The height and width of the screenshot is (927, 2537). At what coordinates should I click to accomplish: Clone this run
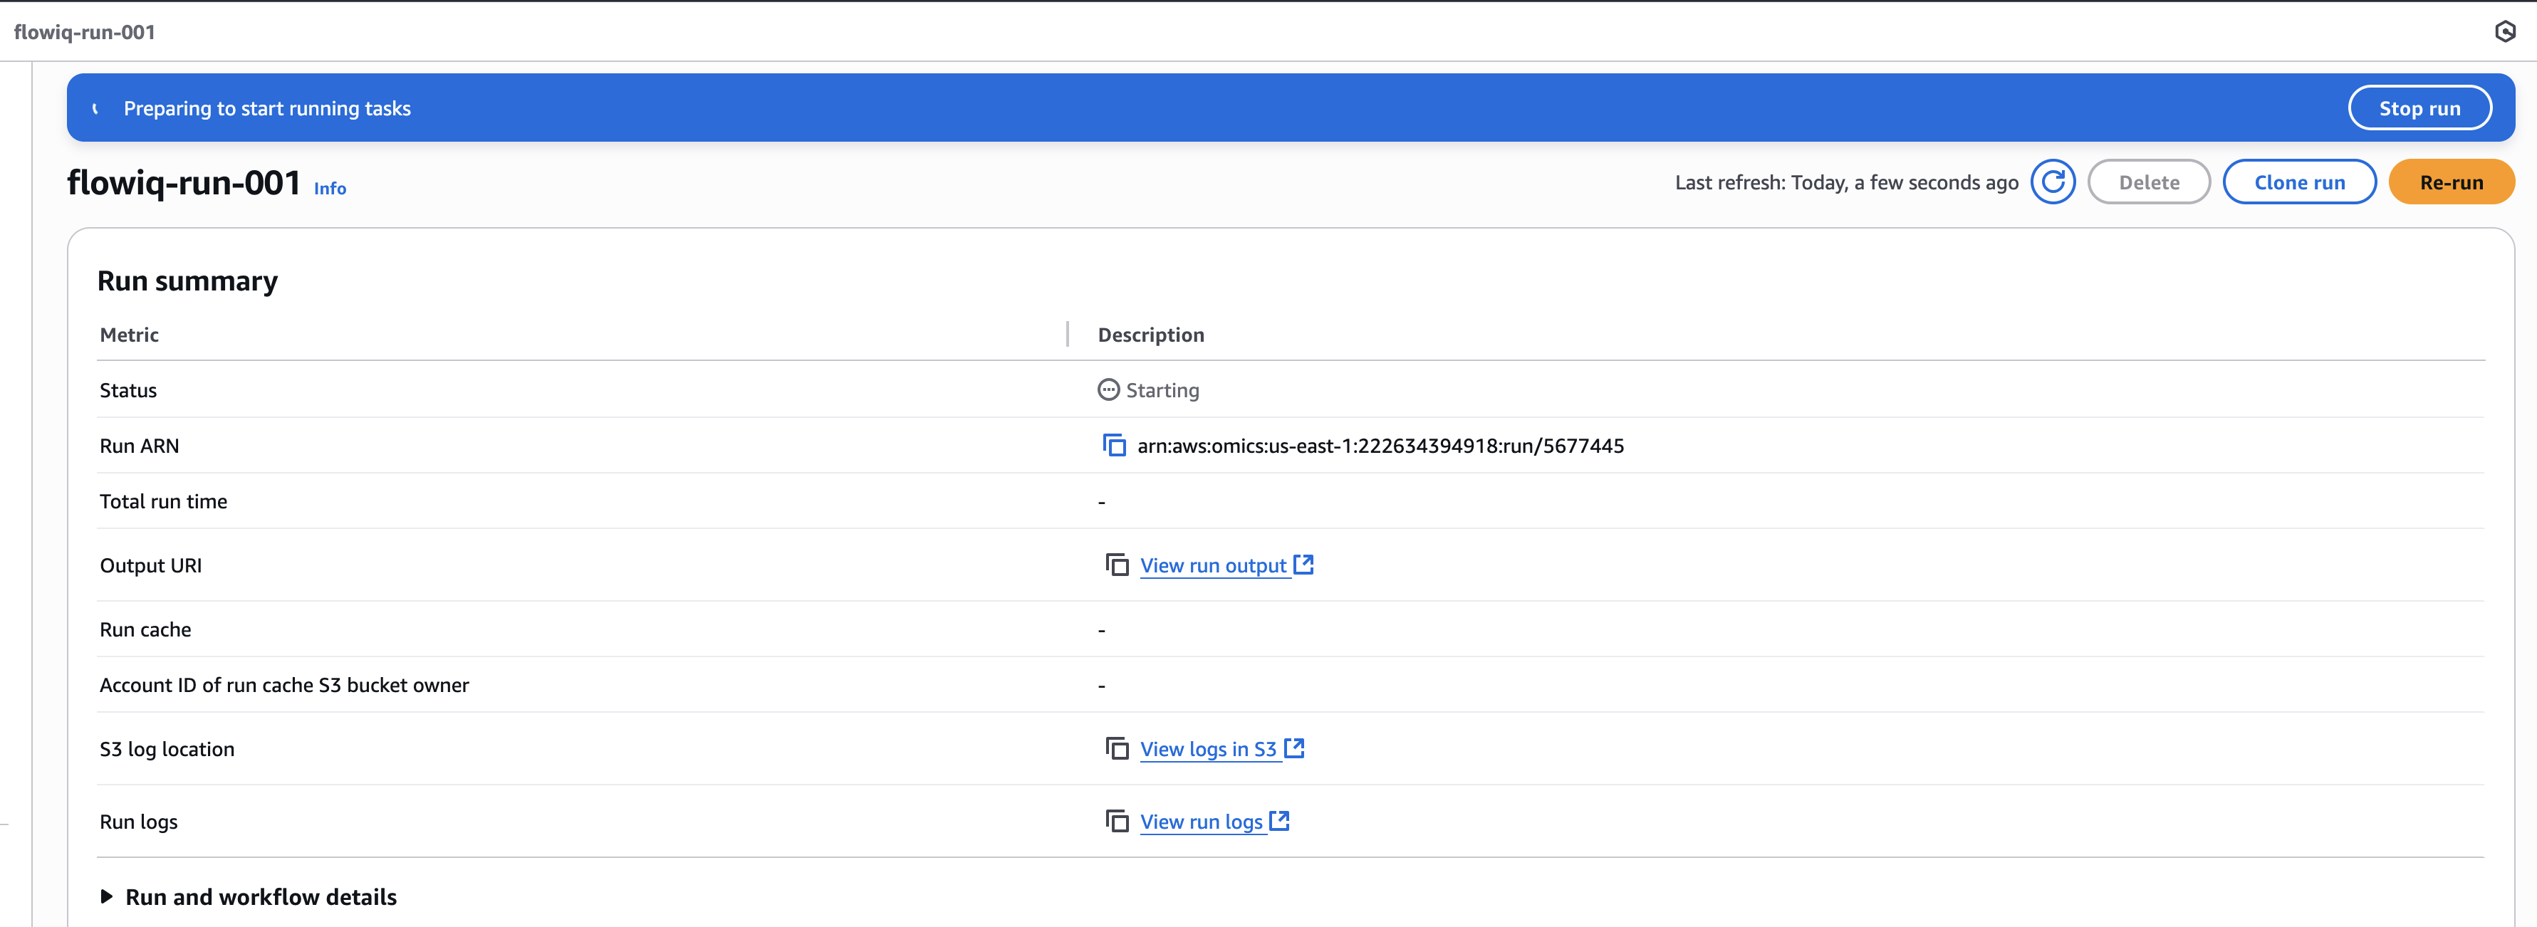(2300, 182)
